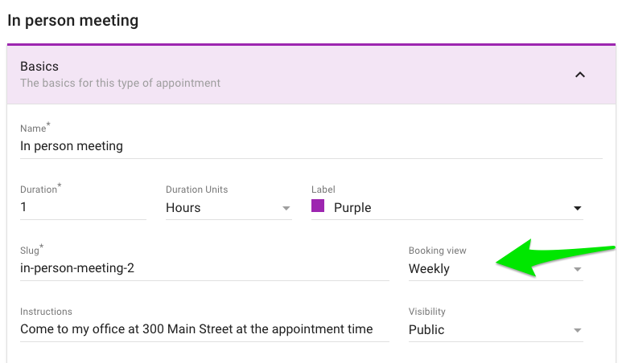Viewport: 622px width, 363px height.
Task: Open the Duration Units dropdown arrow
Action: (x=286, y=208)
